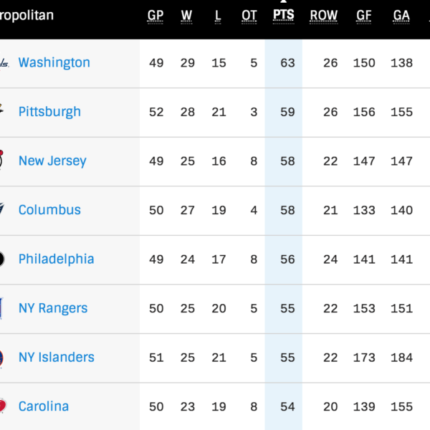This screenshot has height=430, width=430.
Task: Sort by OT column header
Action: point(249,16)
